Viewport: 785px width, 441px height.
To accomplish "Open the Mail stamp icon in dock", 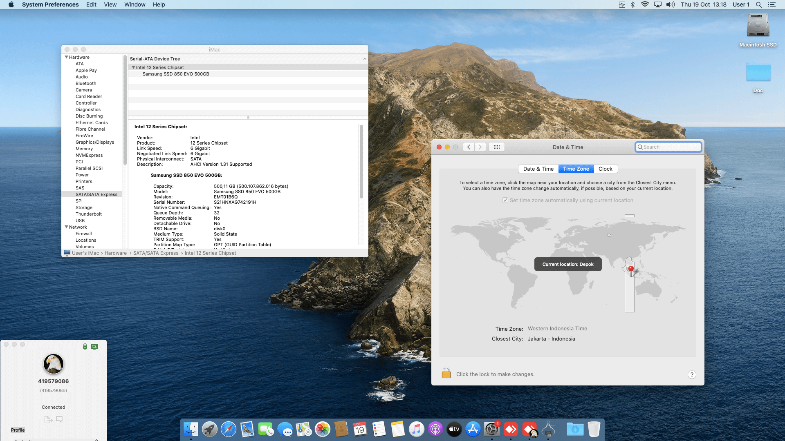I will click(247, 429).
